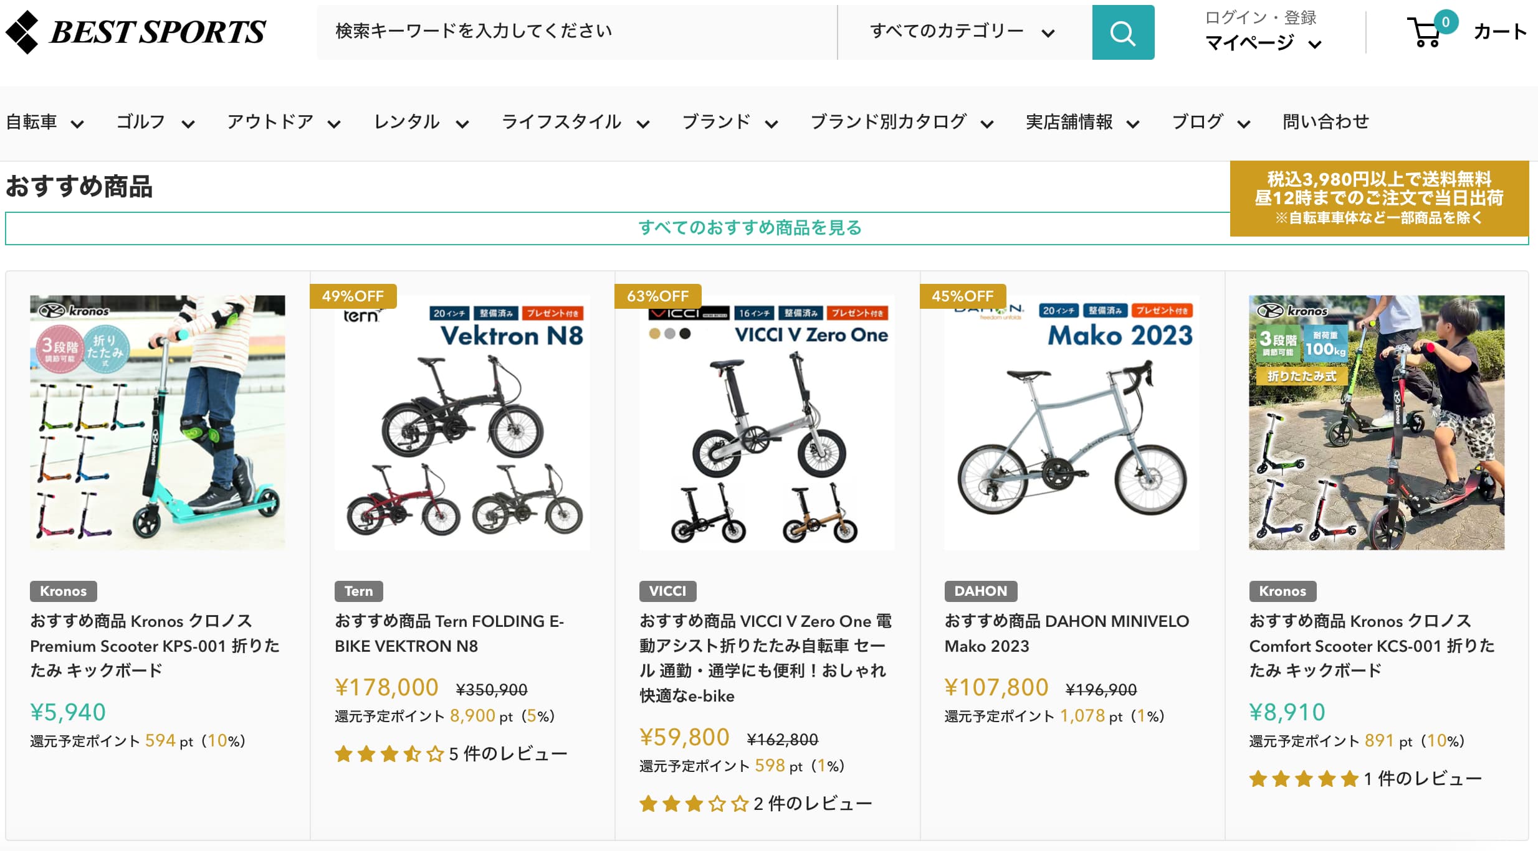Click すべてのおすすめ商品を見る button

click(x=750, y=228)
